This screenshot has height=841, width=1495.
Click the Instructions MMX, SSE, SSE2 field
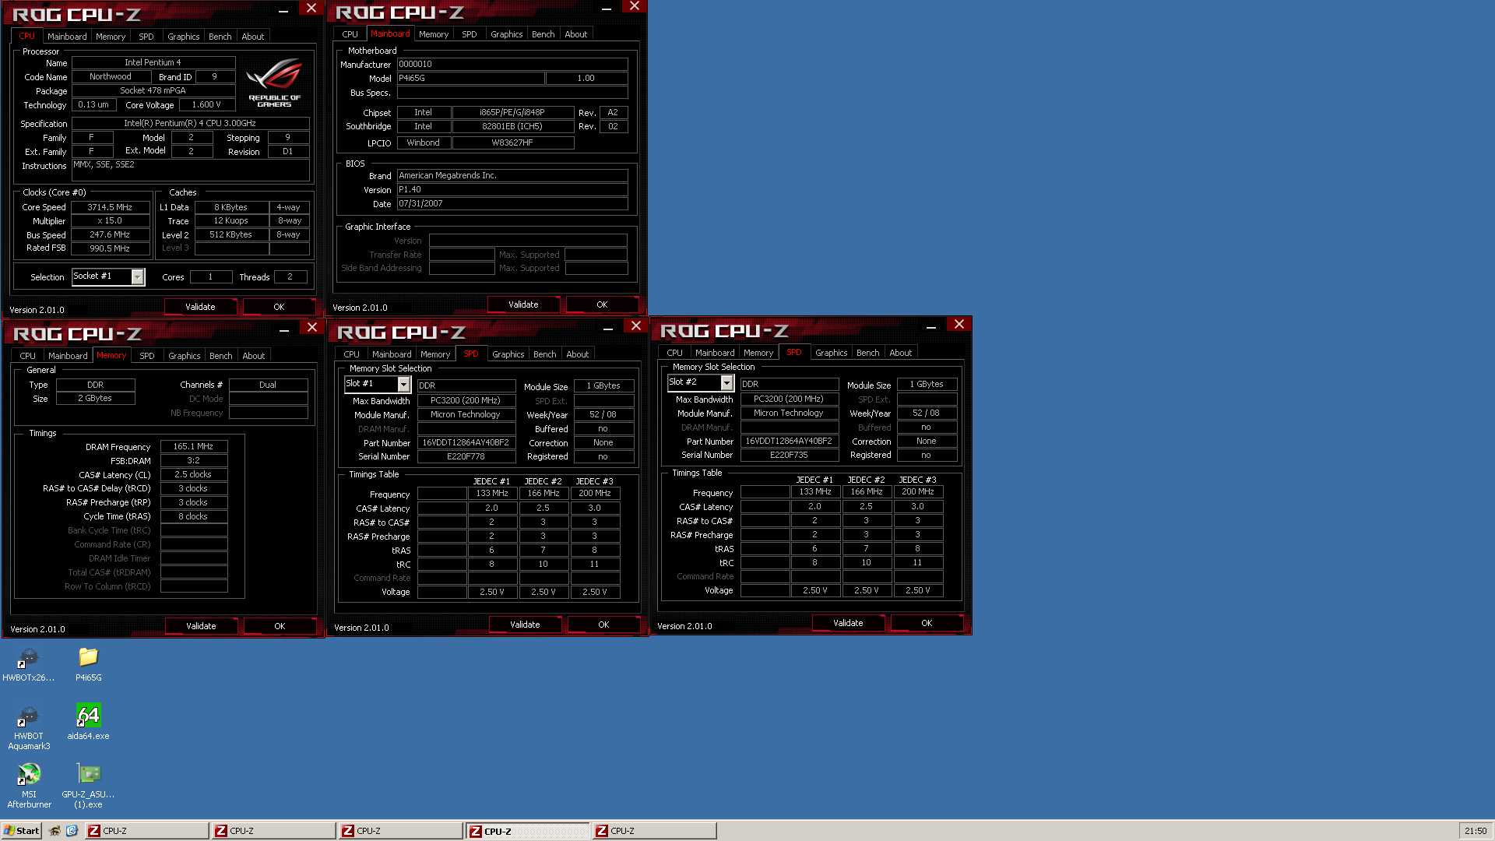[191, 170]
